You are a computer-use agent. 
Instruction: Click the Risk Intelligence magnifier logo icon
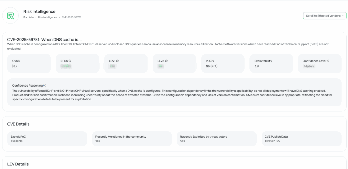11,15
